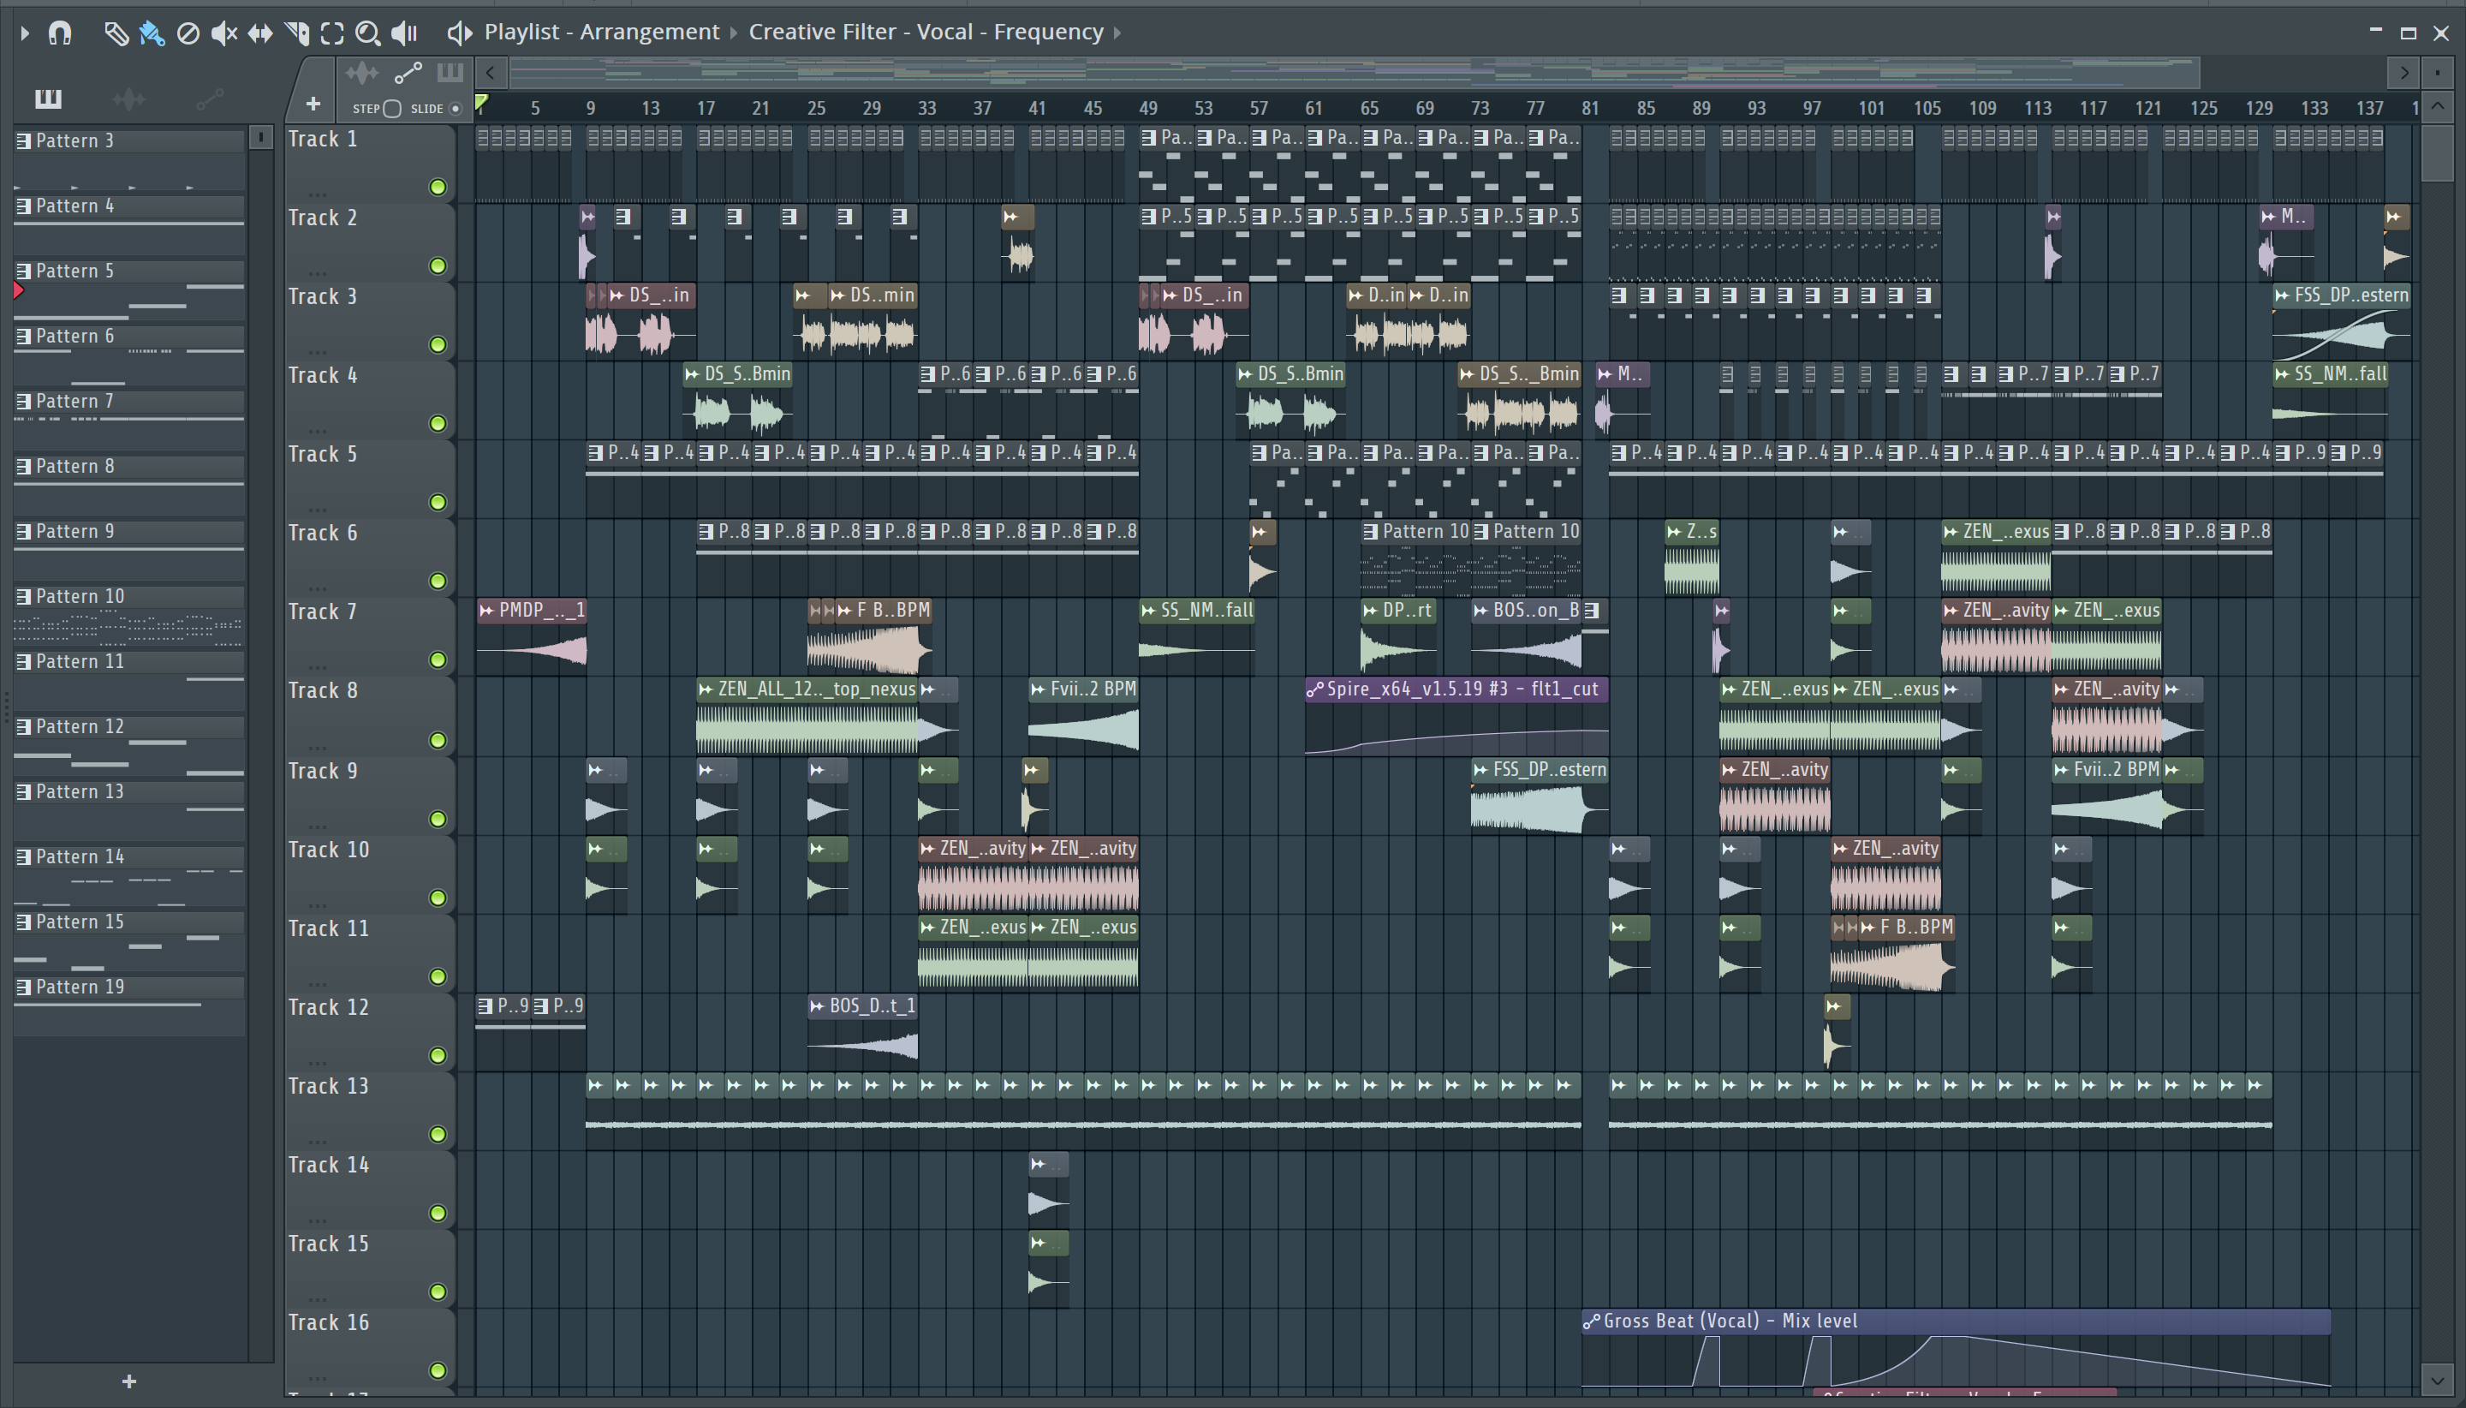Open the Gross Beat Mix level clip icon

tap(1591, 1321)
